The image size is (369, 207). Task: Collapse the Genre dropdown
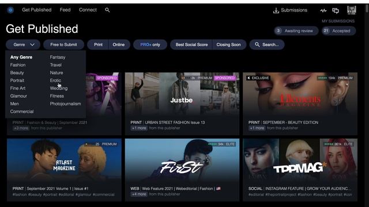(23, 45)
